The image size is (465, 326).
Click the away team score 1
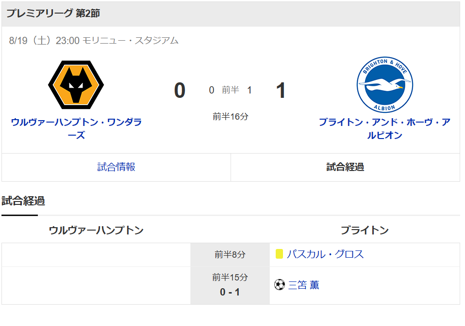tap(281, 91)
